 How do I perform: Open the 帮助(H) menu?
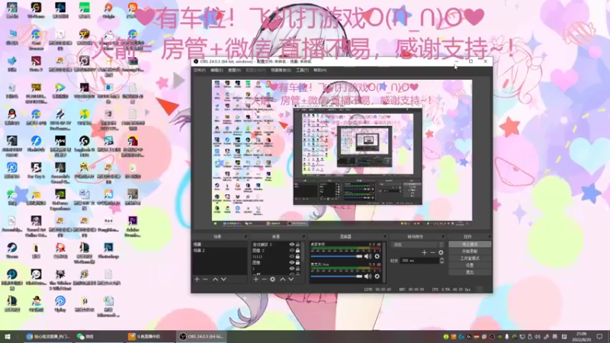pyautogui.click(x=319, y=70)
